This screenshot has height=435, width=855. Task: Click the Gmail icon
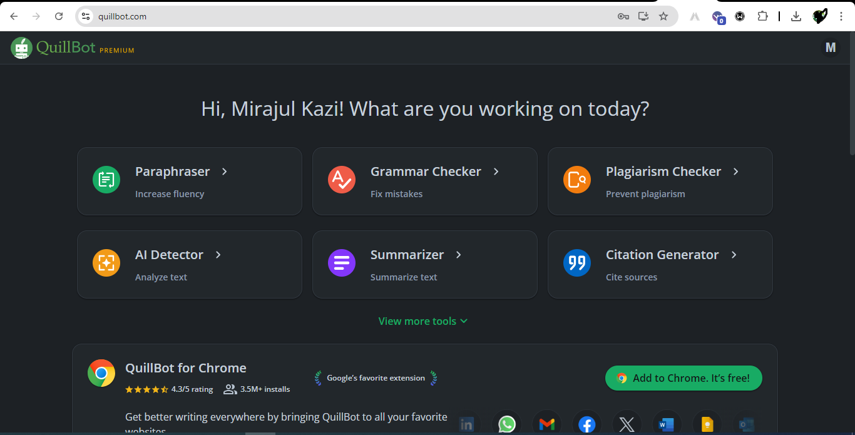(547, 424)
